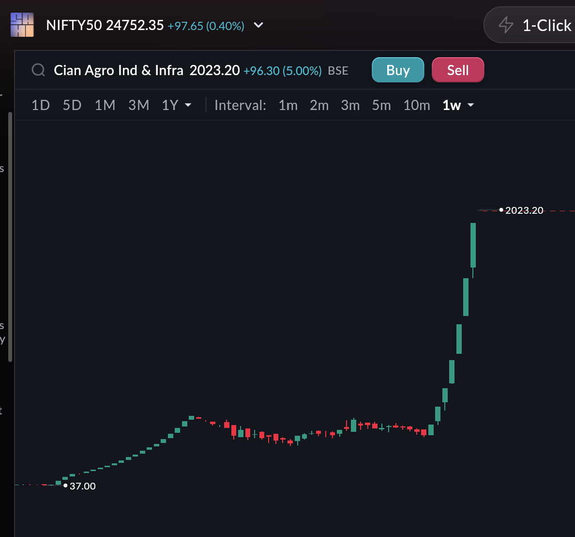Expand the NIFTY50 index dropdown chevron
Viewport: 575px width, 537px height.
[x=258, y=25]
